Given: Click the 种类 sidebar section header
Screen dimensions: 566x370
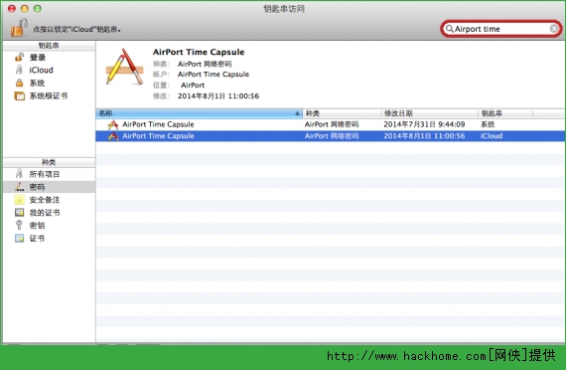Looking at the screenshot, I should [x=49, y=162].
